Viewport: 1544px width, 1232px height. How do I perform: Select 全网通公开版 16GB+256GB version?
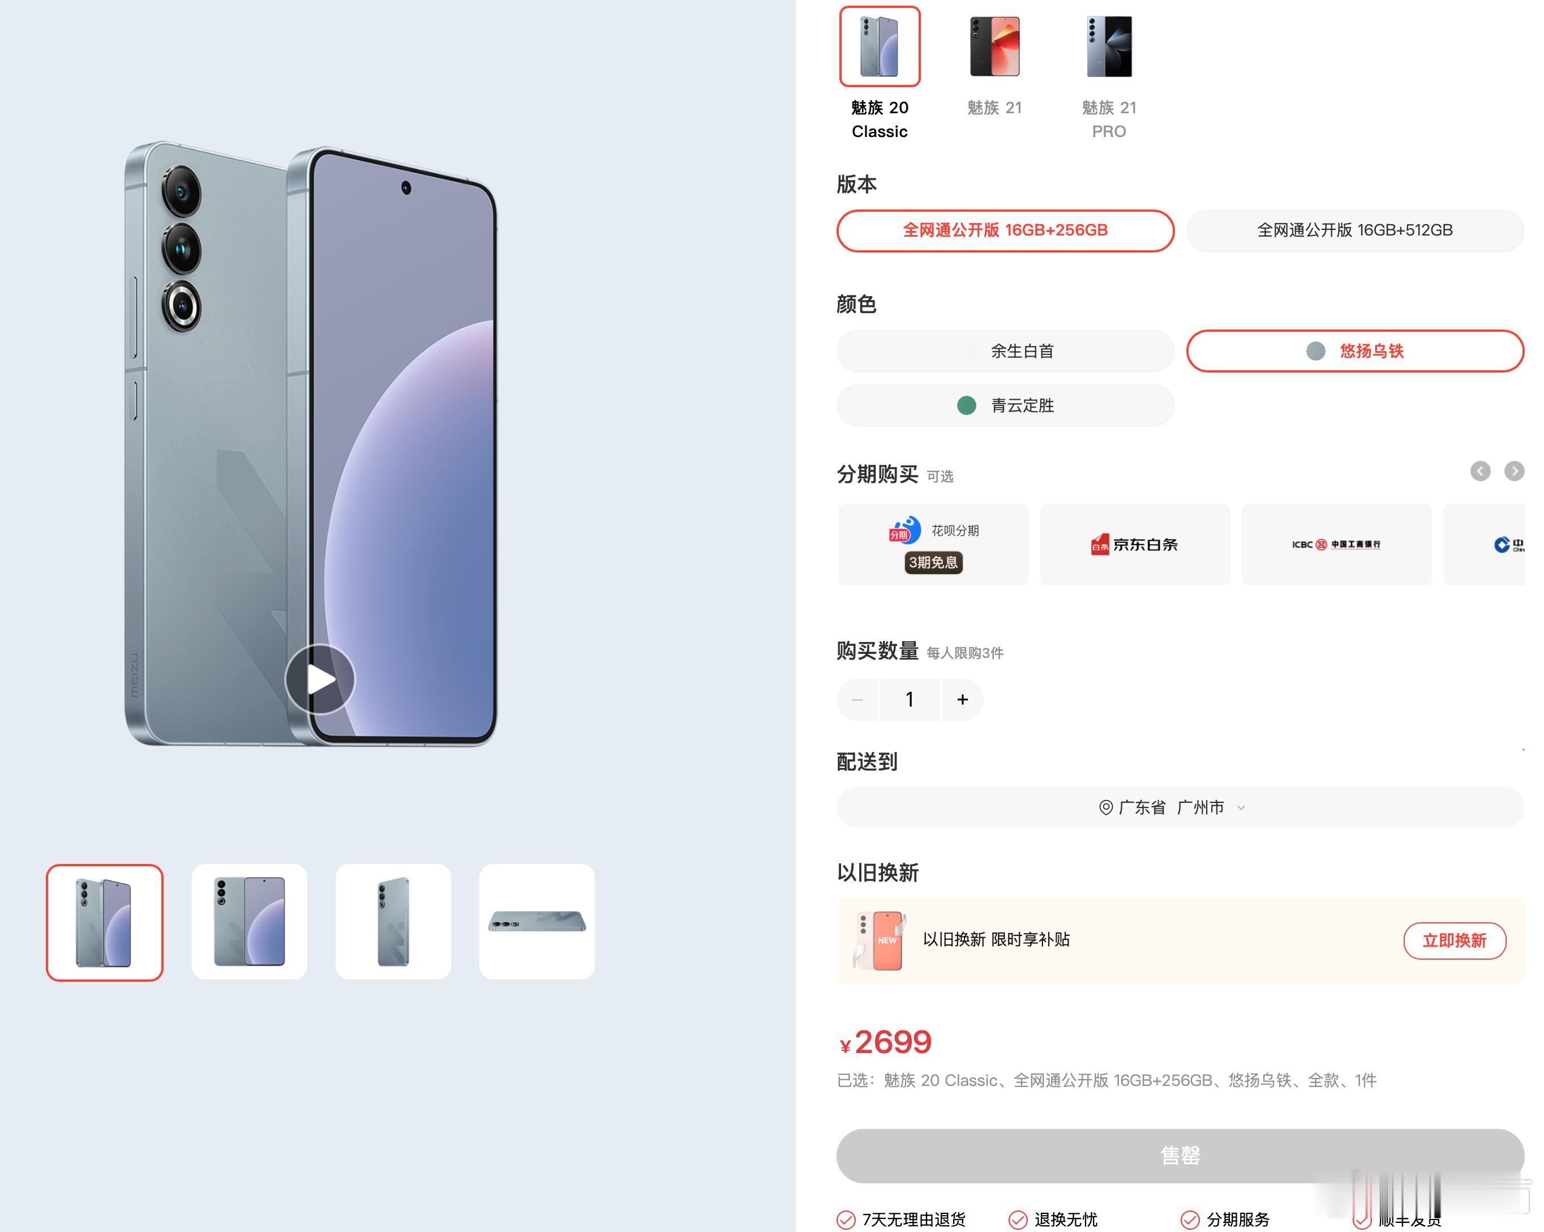click(1005, 230)
